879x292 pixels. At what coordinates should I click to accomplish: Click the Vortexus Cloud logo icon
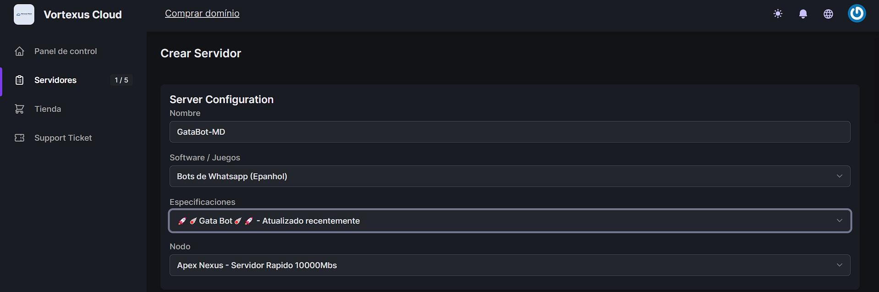coord(24,14)
